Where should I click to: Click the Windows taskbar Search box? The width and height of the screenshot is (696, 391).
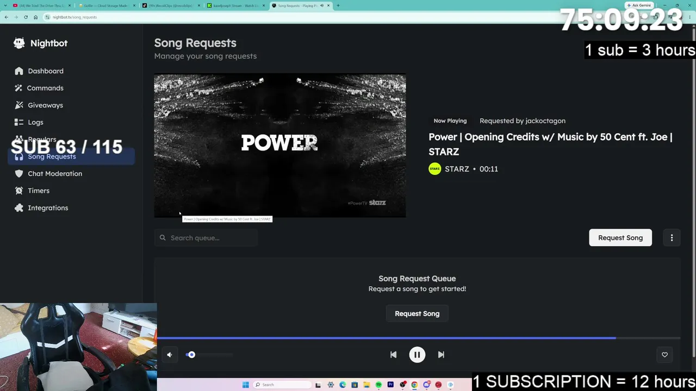(282, 385)
